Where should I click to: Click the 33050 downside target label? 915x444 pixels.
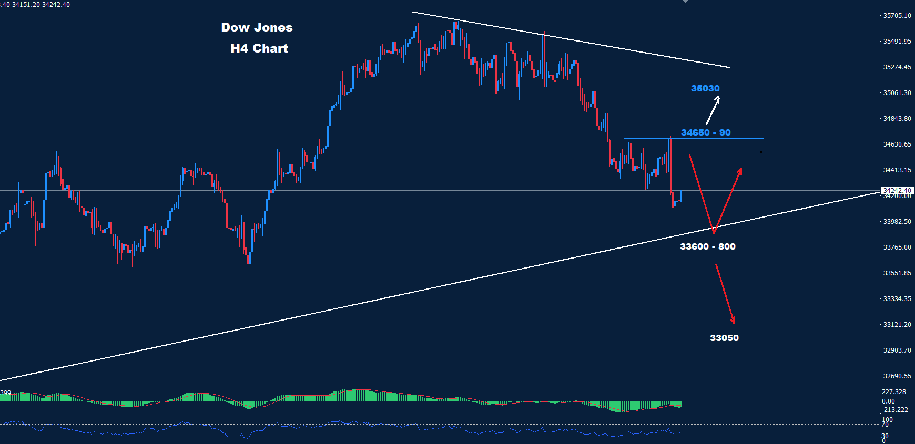(x=724, y=338)
